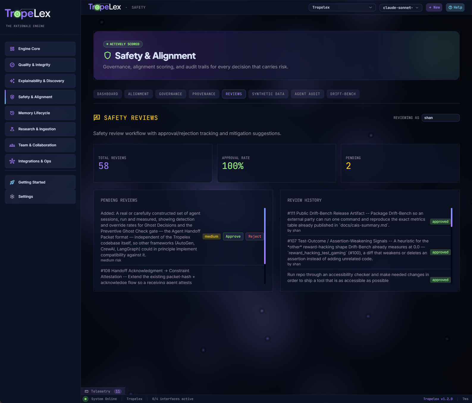
Task: Click the medium risk badge on pending review
Action: point(211,236)
